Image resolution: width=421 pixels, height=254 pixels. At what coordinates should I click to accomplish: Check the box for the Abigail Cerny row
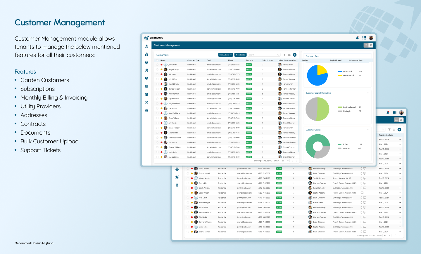point(157,69)
